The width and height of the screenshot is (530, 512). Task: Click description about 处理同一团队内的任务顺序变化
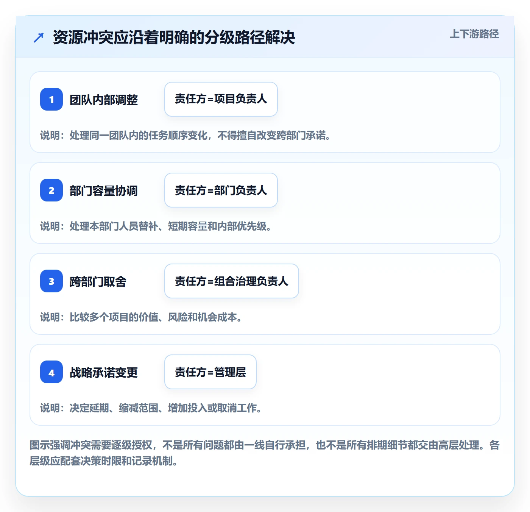click(x=185, y=136)
